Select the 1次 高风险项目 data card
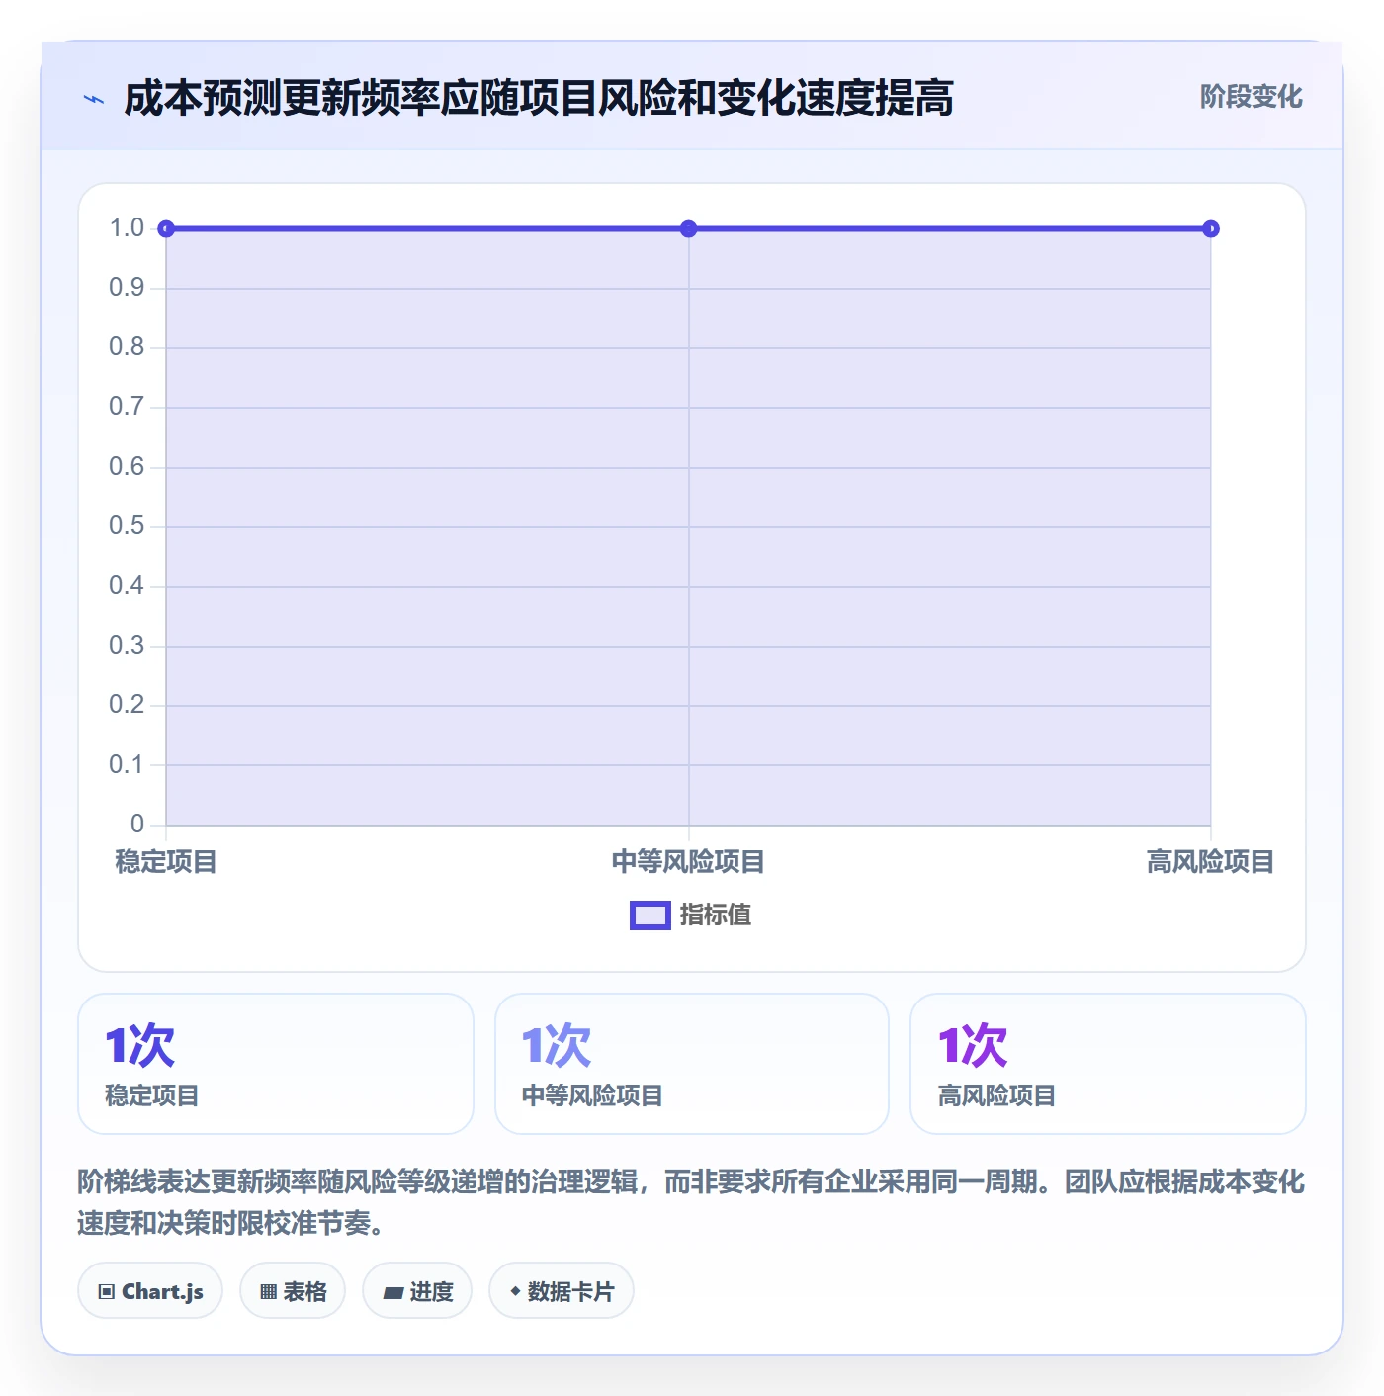Screen dimensions: 1384x1396 coord(1108,1064)
